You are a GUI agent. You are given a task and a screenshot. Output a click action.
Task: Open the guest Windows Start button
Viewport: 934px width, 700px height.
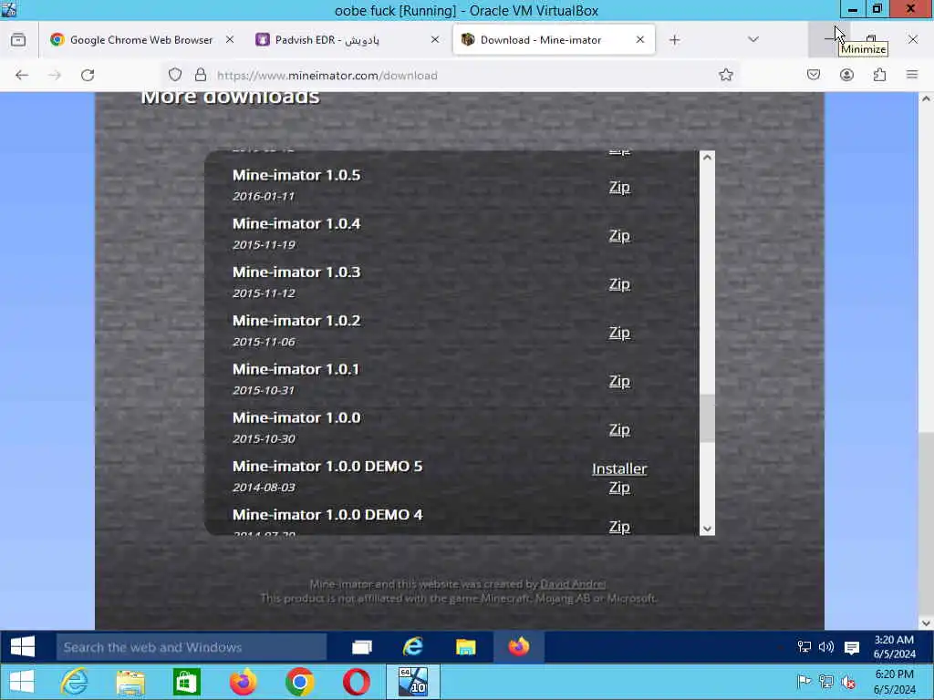[x=23, y=647]
